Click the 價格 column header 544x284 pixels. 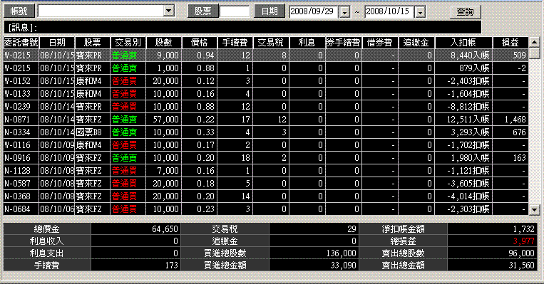pyautogui.click(x=199, y=43)
